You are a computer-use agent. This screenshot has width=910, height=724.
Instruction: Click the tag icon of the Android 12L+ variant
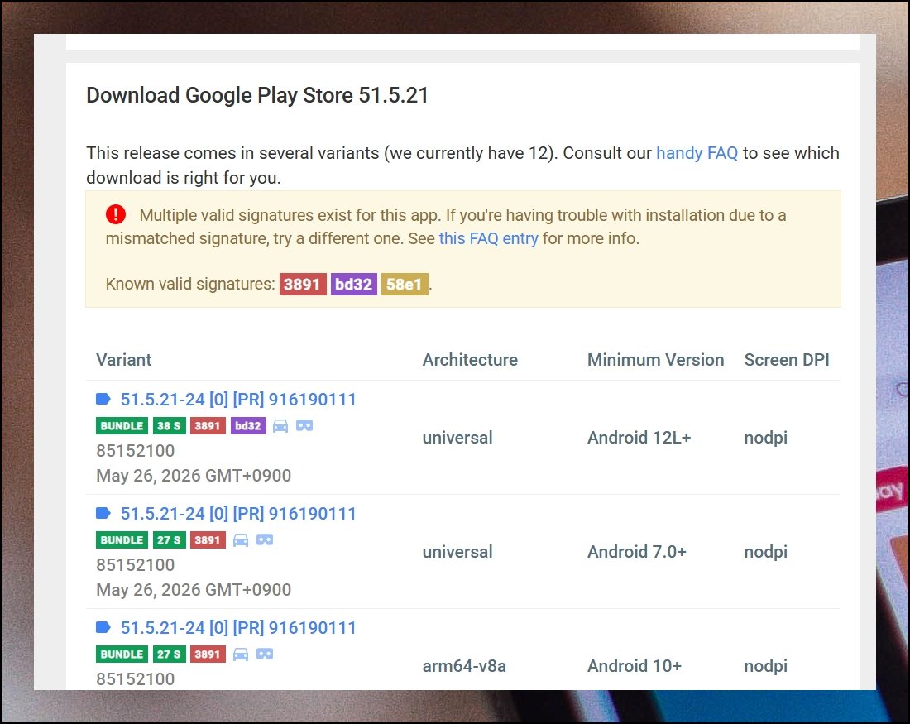103,399
